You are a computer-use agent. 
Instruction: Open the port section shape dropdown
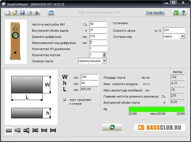tap(104, 61)
